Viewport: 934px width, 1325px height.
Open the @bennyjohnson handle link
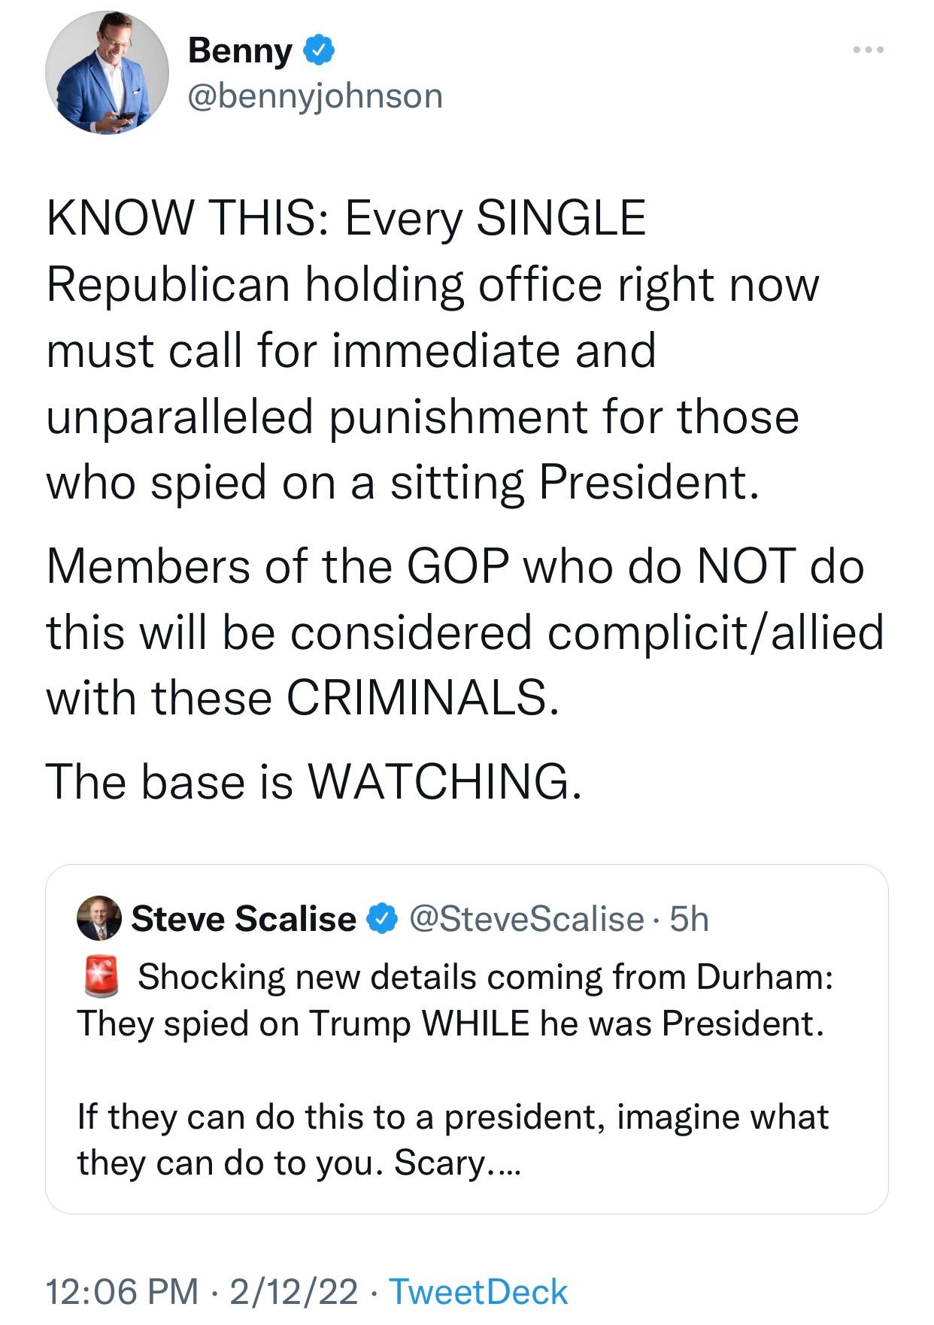click(x=314, y=96)
